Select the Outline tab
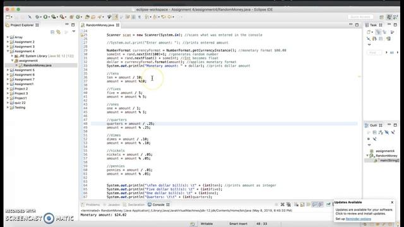The width and height of the screenshot is (404, 227). click(373, 125)
